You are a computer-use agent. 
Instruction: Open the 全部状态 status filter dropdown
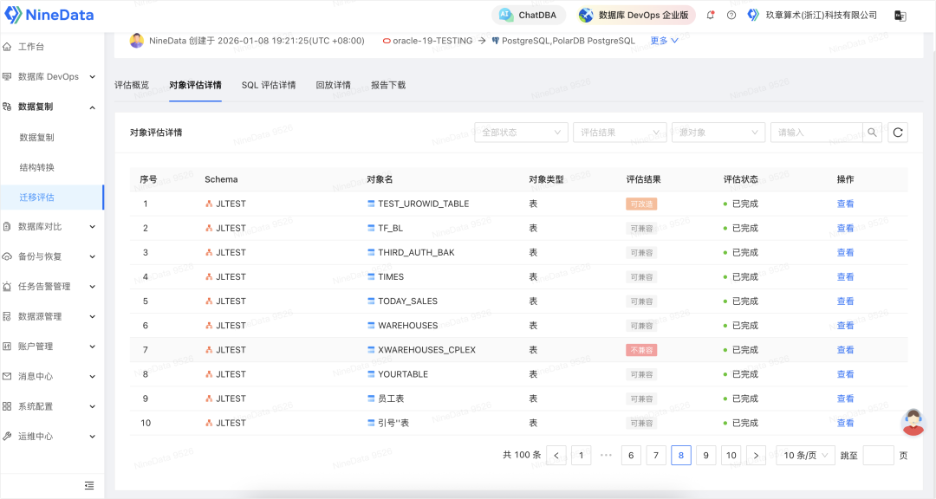[x=520, y=133]
